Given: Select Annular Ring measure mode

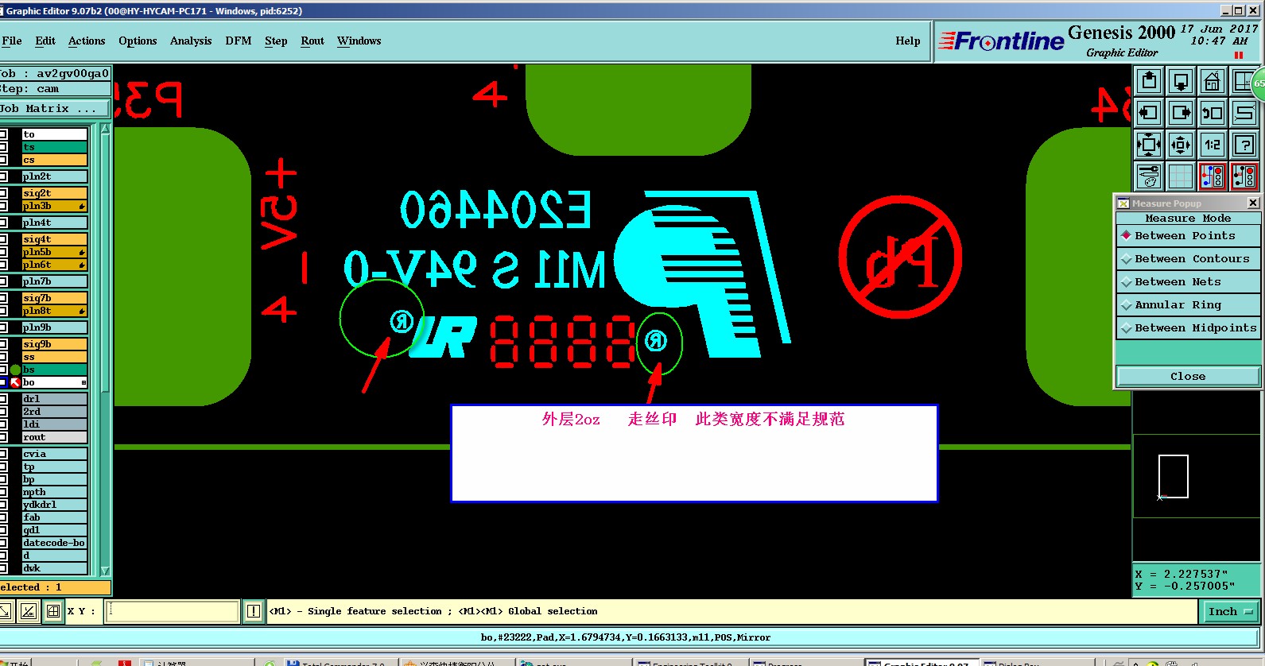Looking at the screenshot, I should coord(1188,305).
